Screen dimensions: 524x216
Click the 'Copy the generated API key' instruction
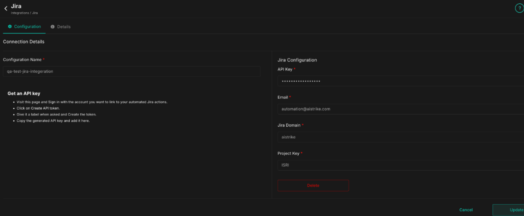tap(53, 121)
